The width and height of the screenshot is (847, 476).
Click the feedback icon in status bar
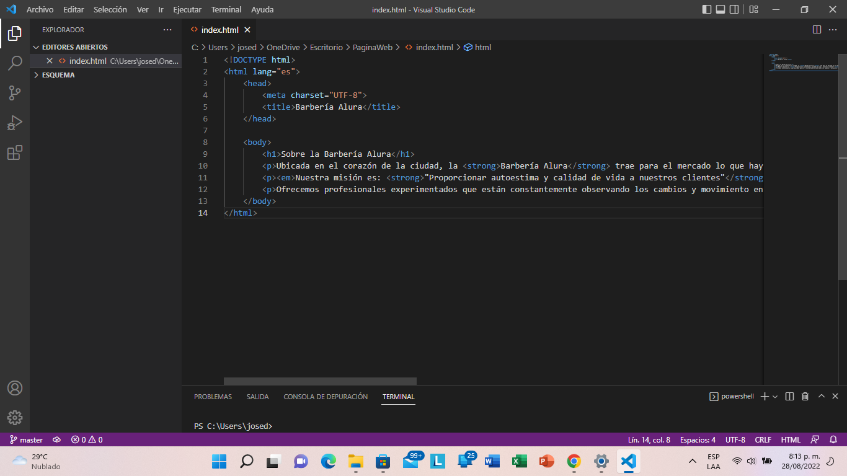click(x=815, y=439)
